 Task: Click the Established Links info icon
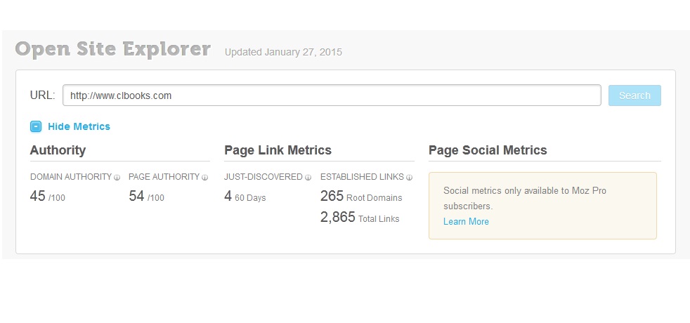[x=409, y=178]
